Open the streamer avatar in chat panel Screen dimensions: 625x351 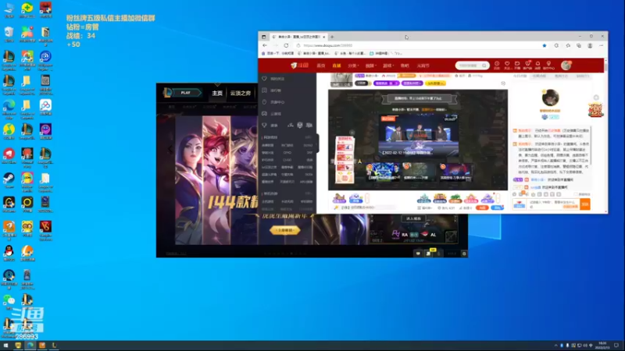click(550, 98)
